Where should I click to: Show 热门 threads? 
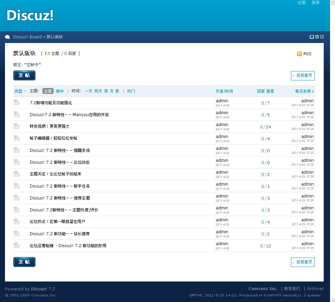click(x=131, y=91)
